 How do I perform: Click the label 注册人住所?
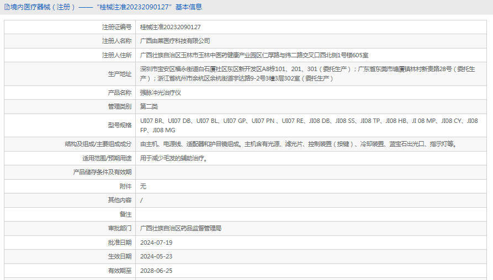(116, 55)
